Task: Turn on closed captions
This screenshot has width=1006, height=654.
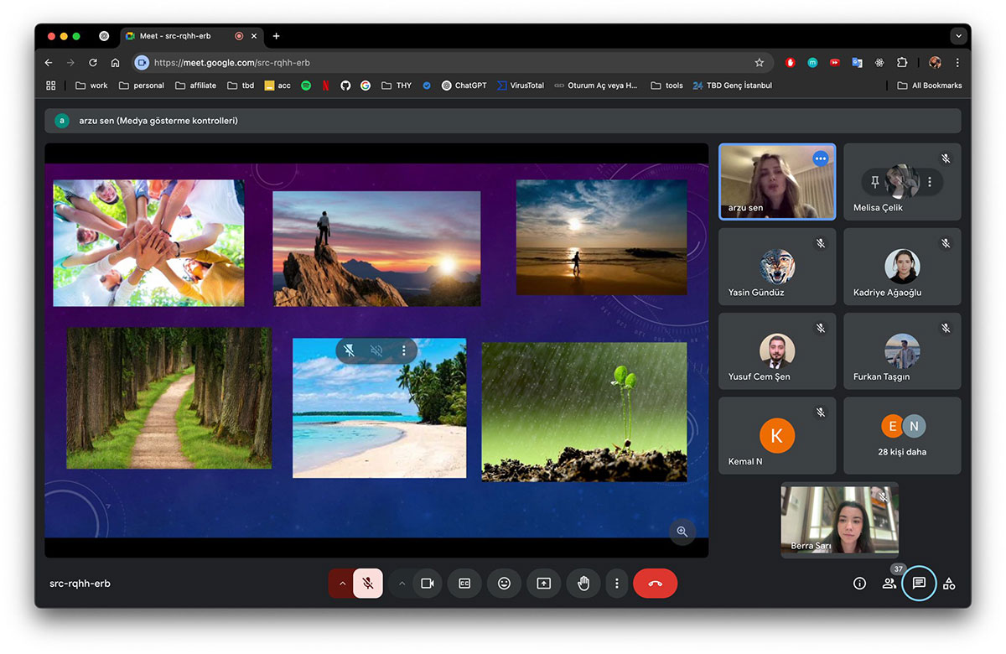Action: tap(464, 584)
